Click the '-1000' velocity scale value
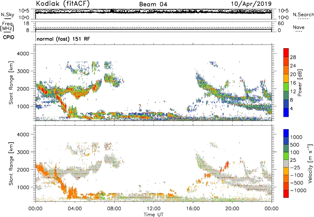 click(298, 190)
